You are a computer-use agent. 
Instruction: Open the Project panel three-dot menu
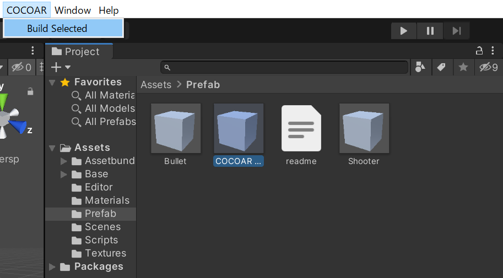(493, 51)
